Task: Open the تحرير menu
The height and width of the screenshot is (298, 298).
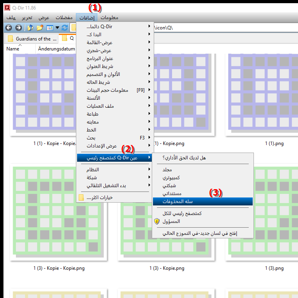Action: tap(27, 17)
